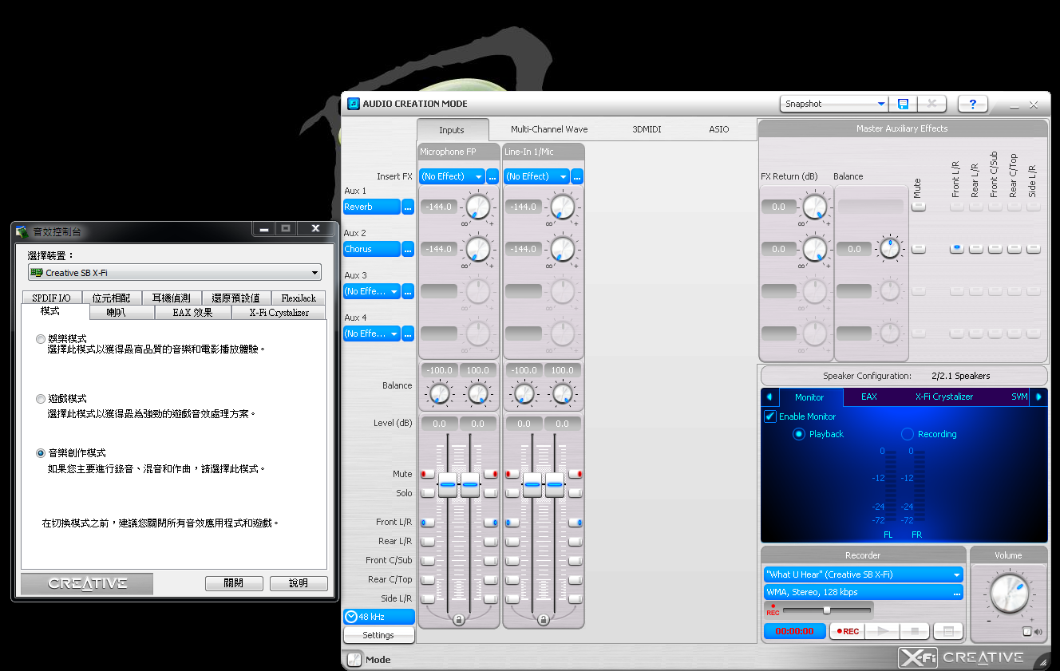Open the recorder file list icon
1060x671 pixels.
[x=948, y=631]
